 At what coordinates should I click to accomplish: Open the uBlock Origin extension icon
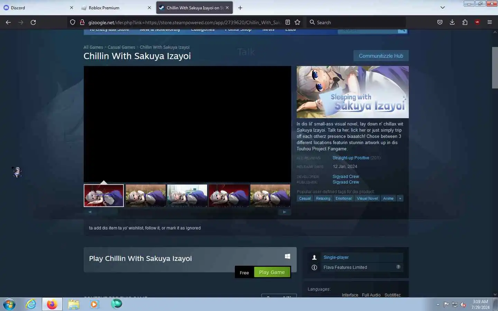pyautogui.click(x=477, y=22)
